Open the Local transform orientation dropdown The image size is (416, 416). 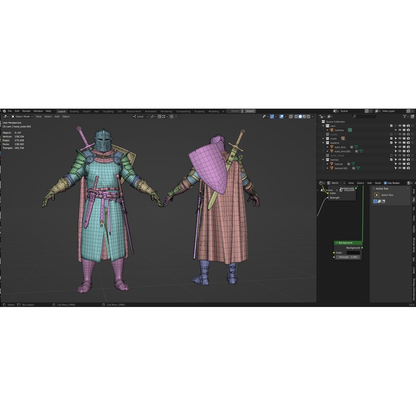point(140,116)
